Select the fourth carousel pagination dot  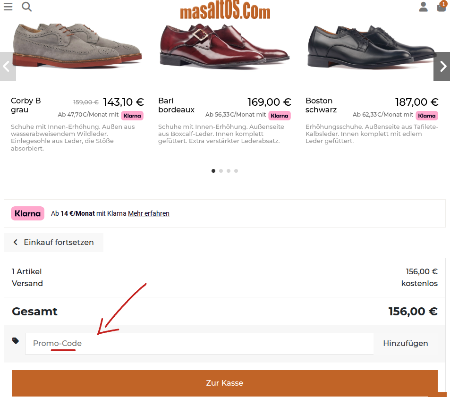236,171
